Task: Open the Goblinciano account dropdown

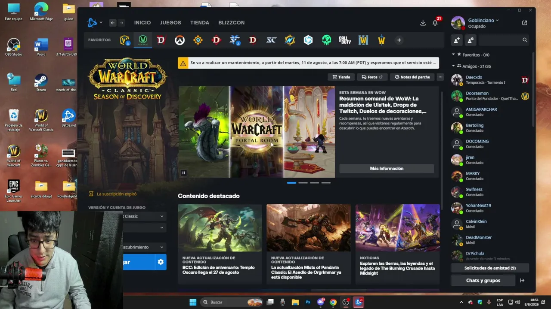Action: (483, 20)
